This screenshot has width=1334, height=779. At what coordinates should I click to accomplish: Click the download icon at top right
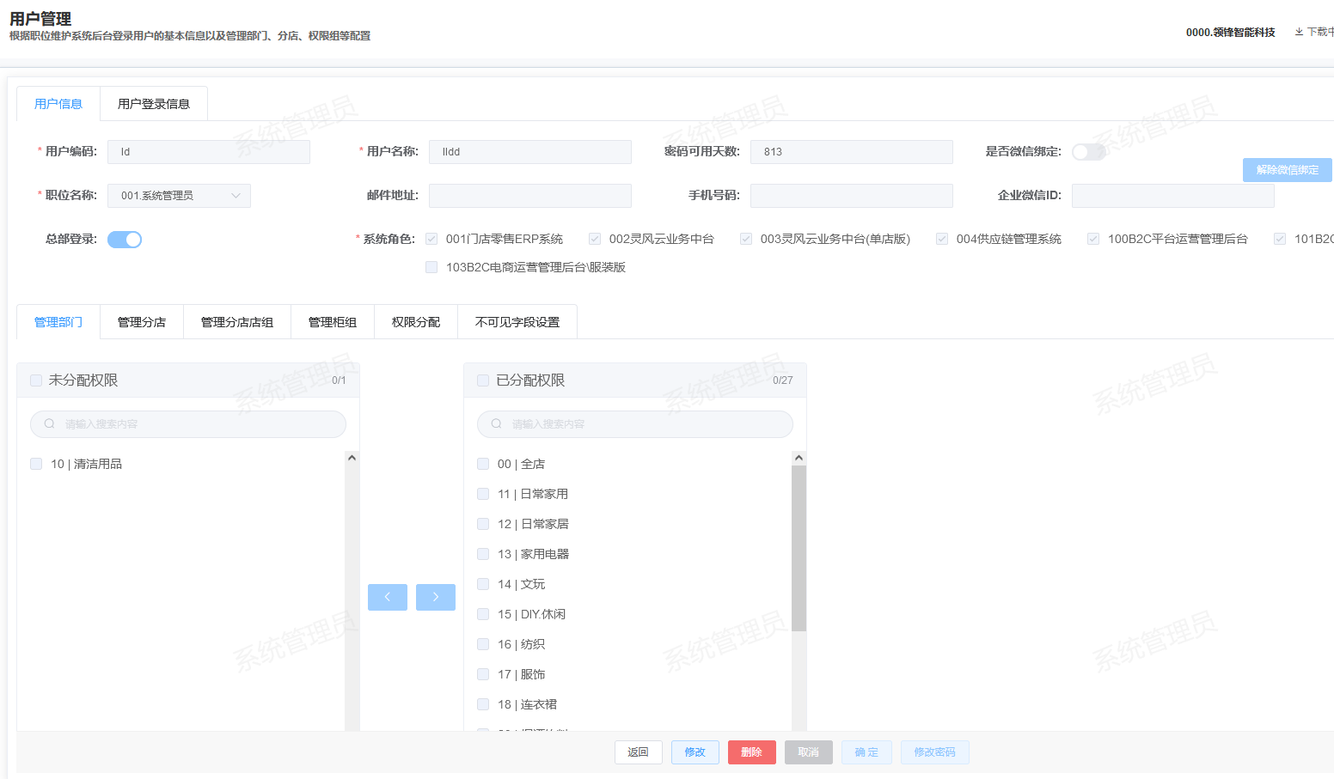(1299, 33)
